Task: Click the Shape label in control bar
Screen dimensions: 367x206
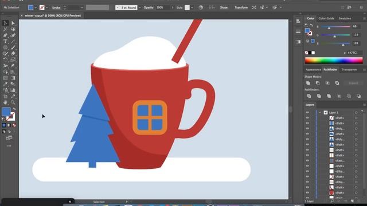Action: 224,7
